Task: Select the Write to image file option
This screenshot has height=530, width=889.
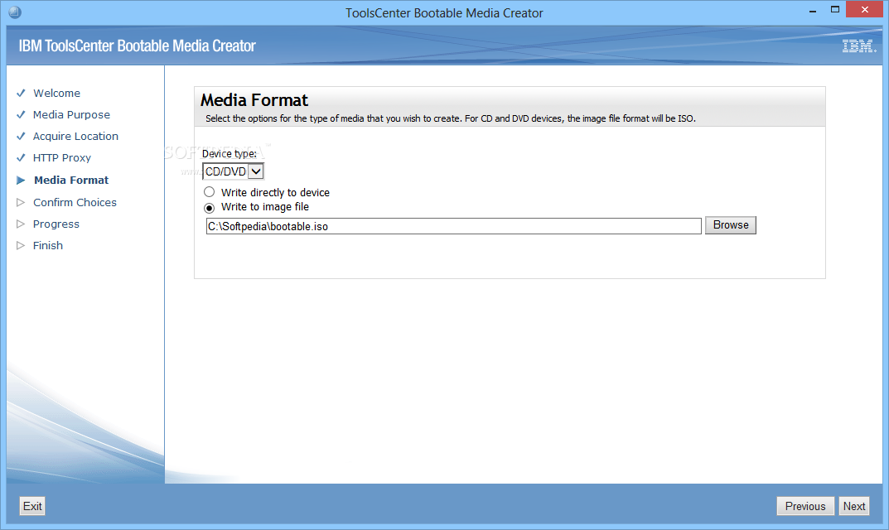Action: click(x=210, y=208)
